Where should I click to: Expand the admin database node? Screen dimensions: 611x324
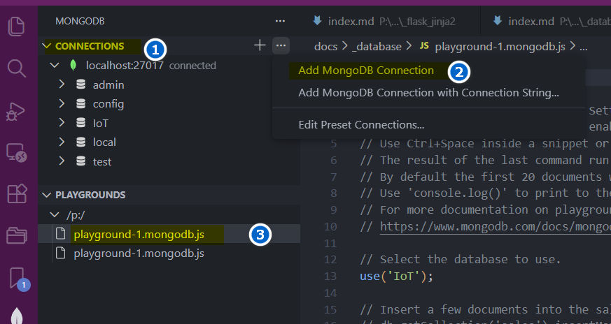point(62,84)
